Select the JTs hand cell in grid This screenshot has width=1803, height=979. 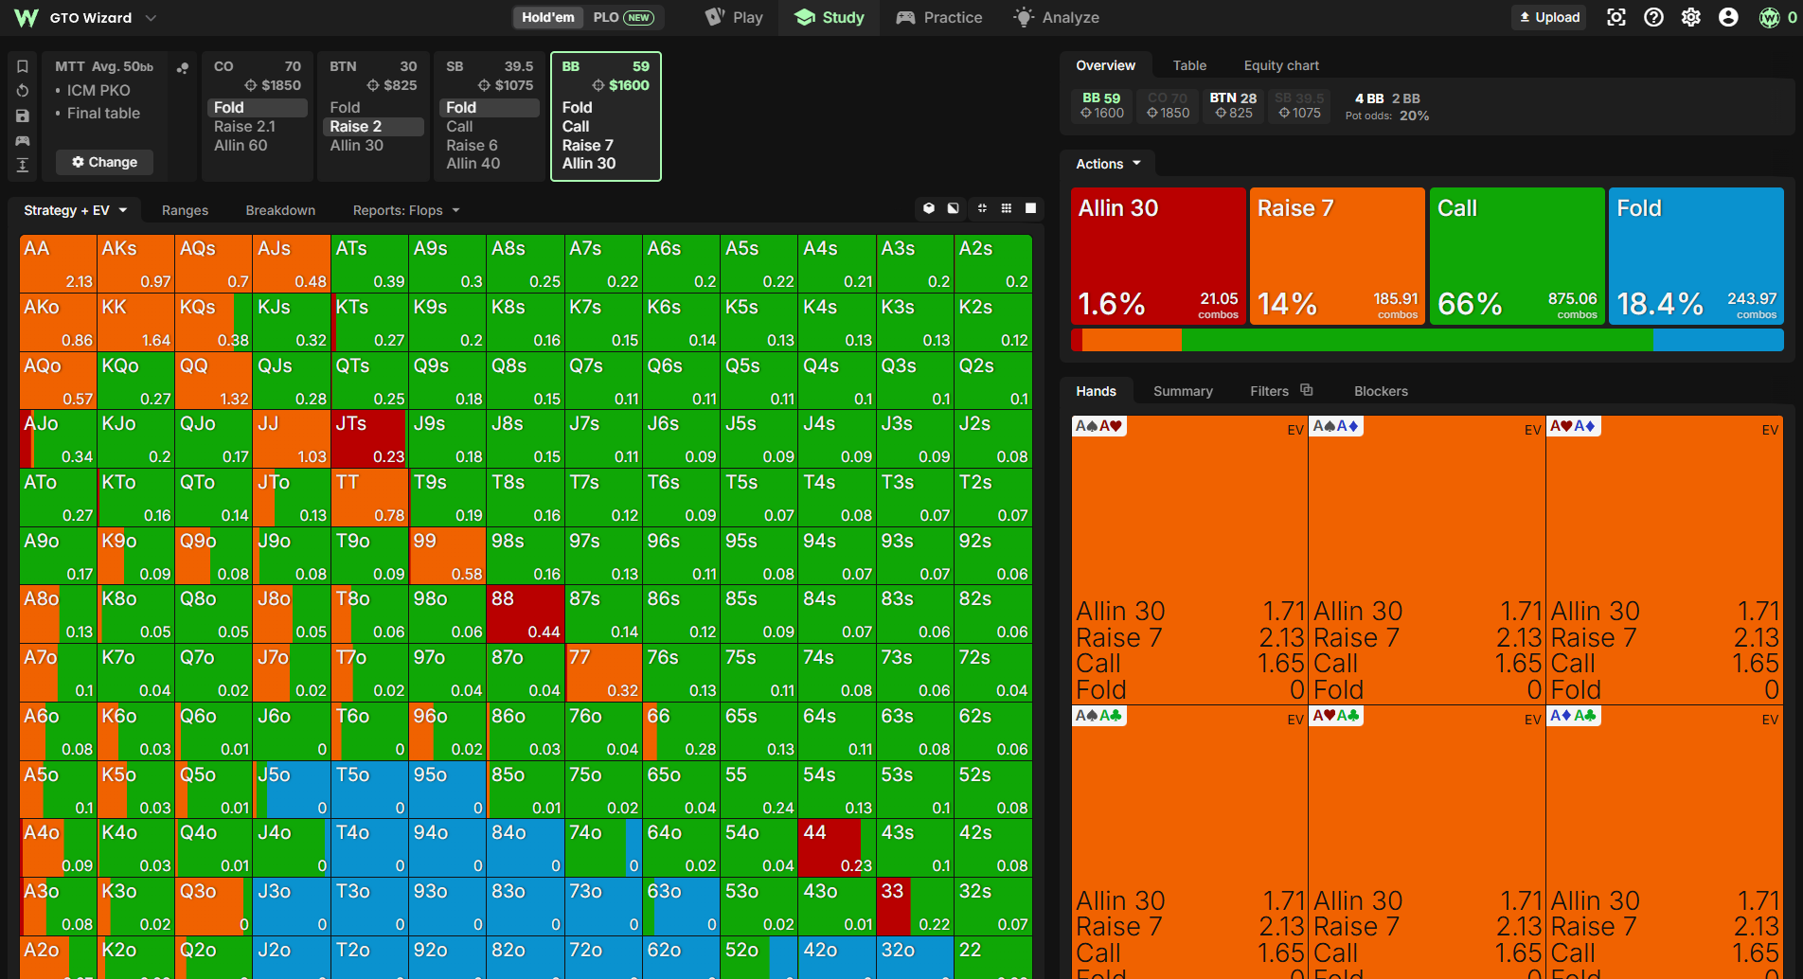[369, 438]
